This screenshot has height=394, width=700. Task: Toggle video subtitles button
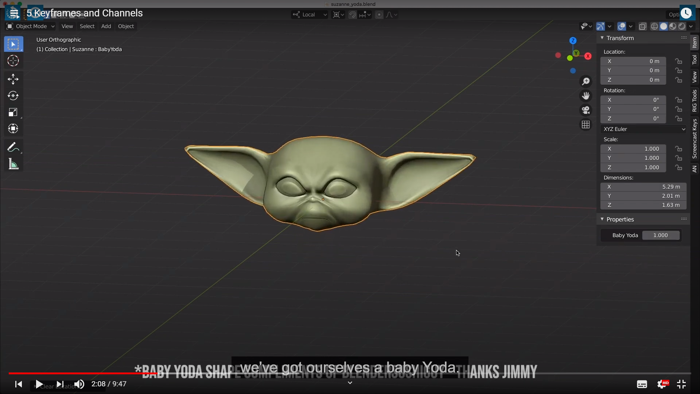tap(642, 384)
